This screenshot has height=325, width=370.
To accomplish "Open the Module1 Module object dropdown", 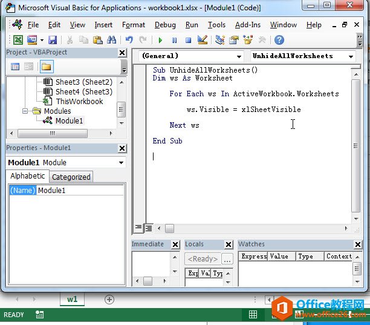I will (121, 162).
